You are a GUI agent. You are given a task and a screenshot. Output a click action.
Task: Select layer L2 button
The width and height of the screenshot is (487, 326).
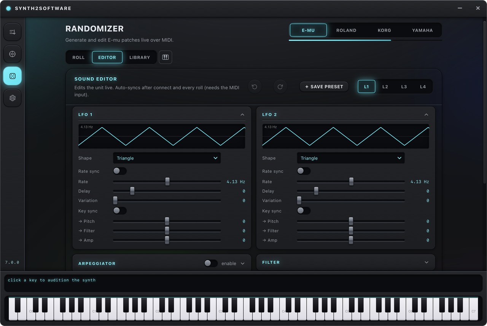coord(385,86)
